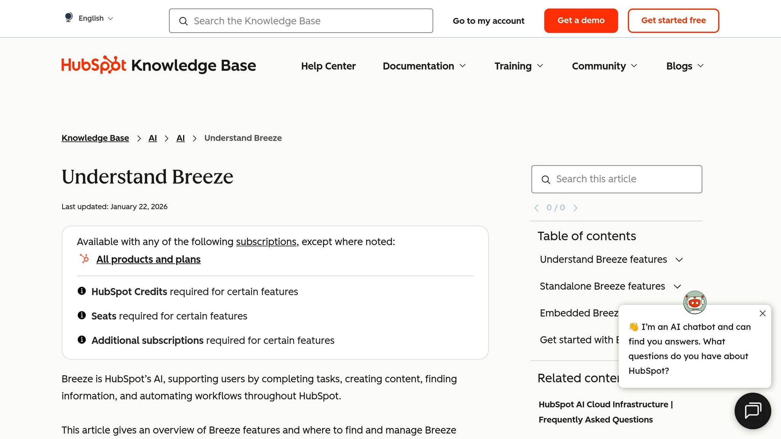Open the English language selector globe icon
781x439 pixels.
(x=69, y=17)
